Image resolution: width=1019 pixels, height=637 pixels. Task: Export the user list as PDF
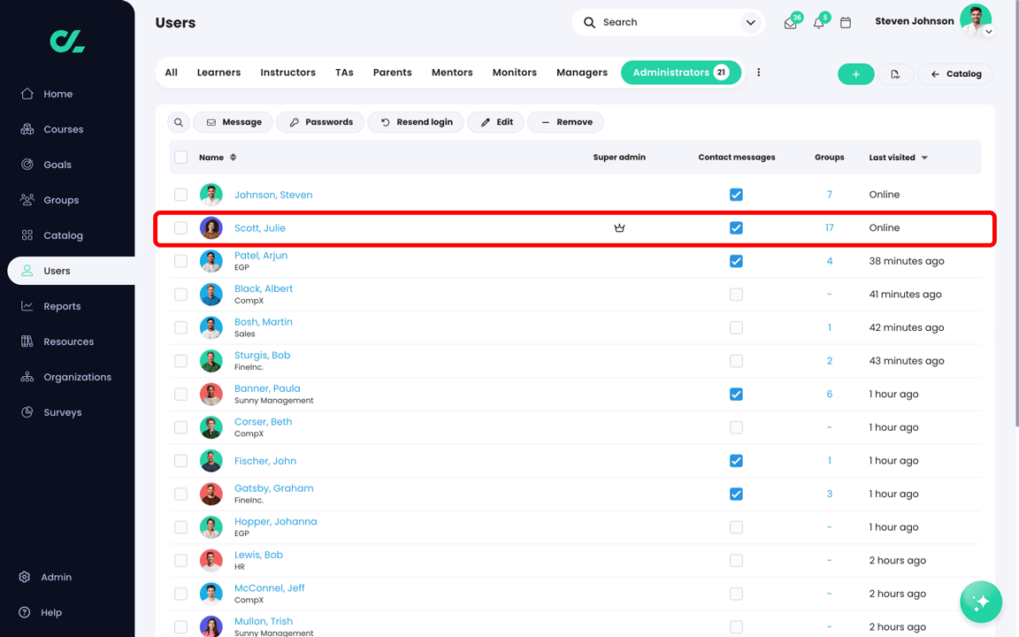coord(895,73)
